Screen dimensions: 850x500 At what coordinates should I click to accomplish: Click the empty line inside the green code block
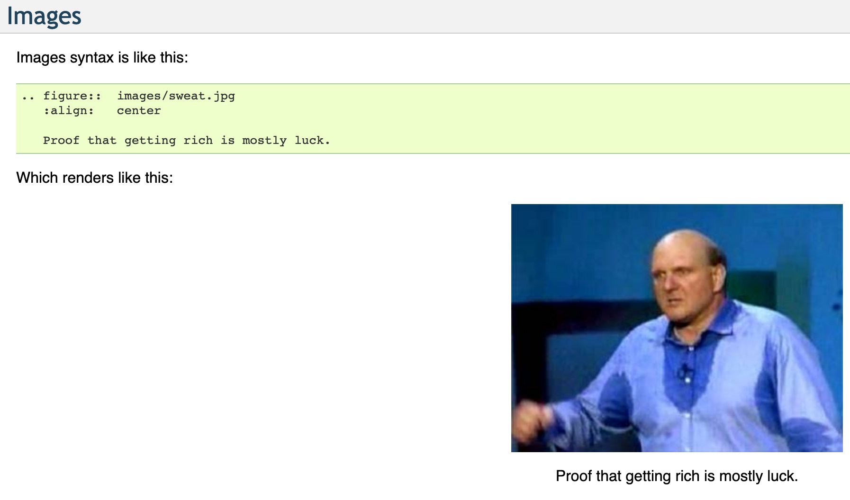(433, 125)
